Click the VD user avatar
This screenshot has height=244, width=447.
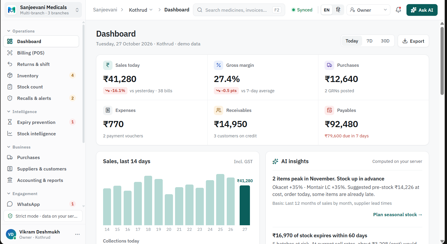pos(11,234)
